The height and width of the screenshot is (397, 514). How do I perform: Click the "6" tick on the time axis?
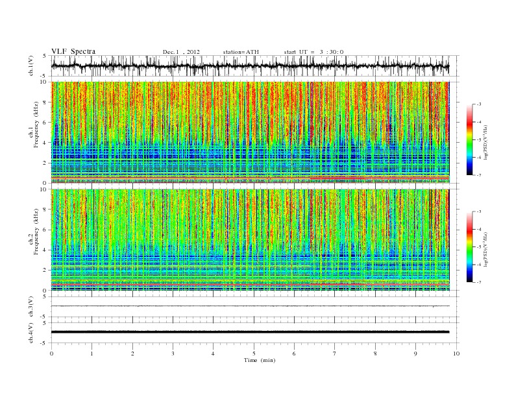click(294, 354)
